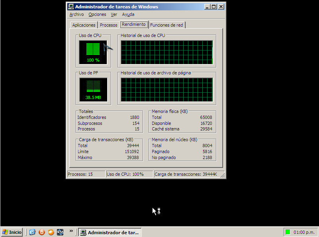
Task: Maximize the Task Manager window
Action: 213,7
